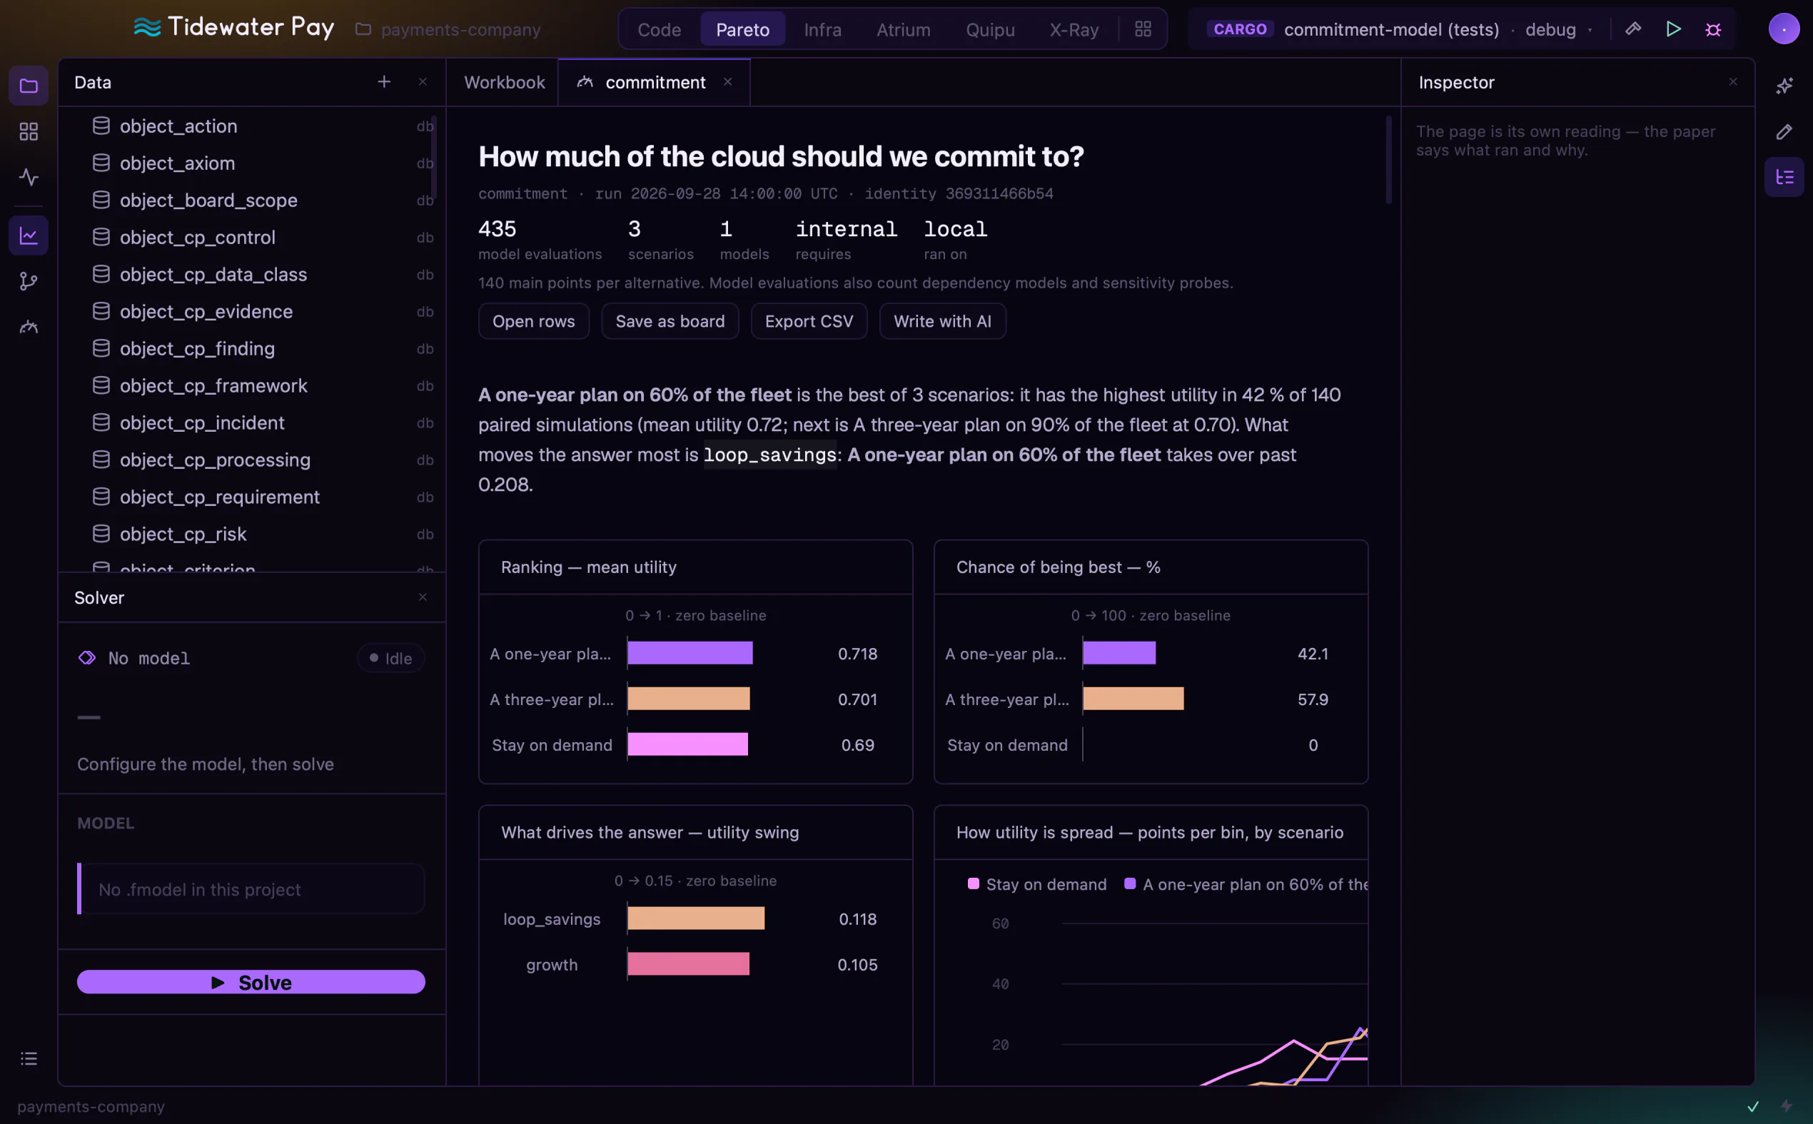Select the line chart sidebar icon
Screen dimensions: 1813x1124
[x=29, y=236]
